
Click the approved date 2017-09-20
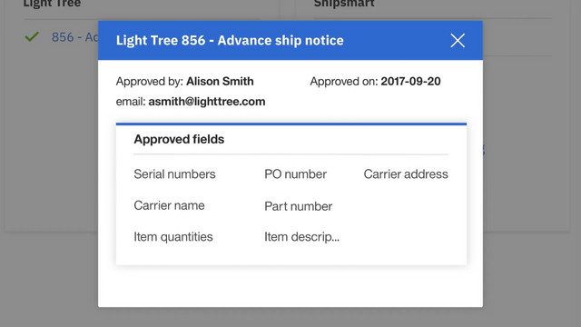[x=410, y=81]
